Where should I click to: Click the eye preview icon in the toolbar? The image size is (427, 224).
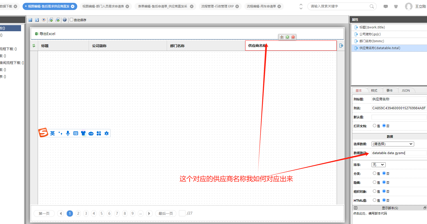coord(44,20)
